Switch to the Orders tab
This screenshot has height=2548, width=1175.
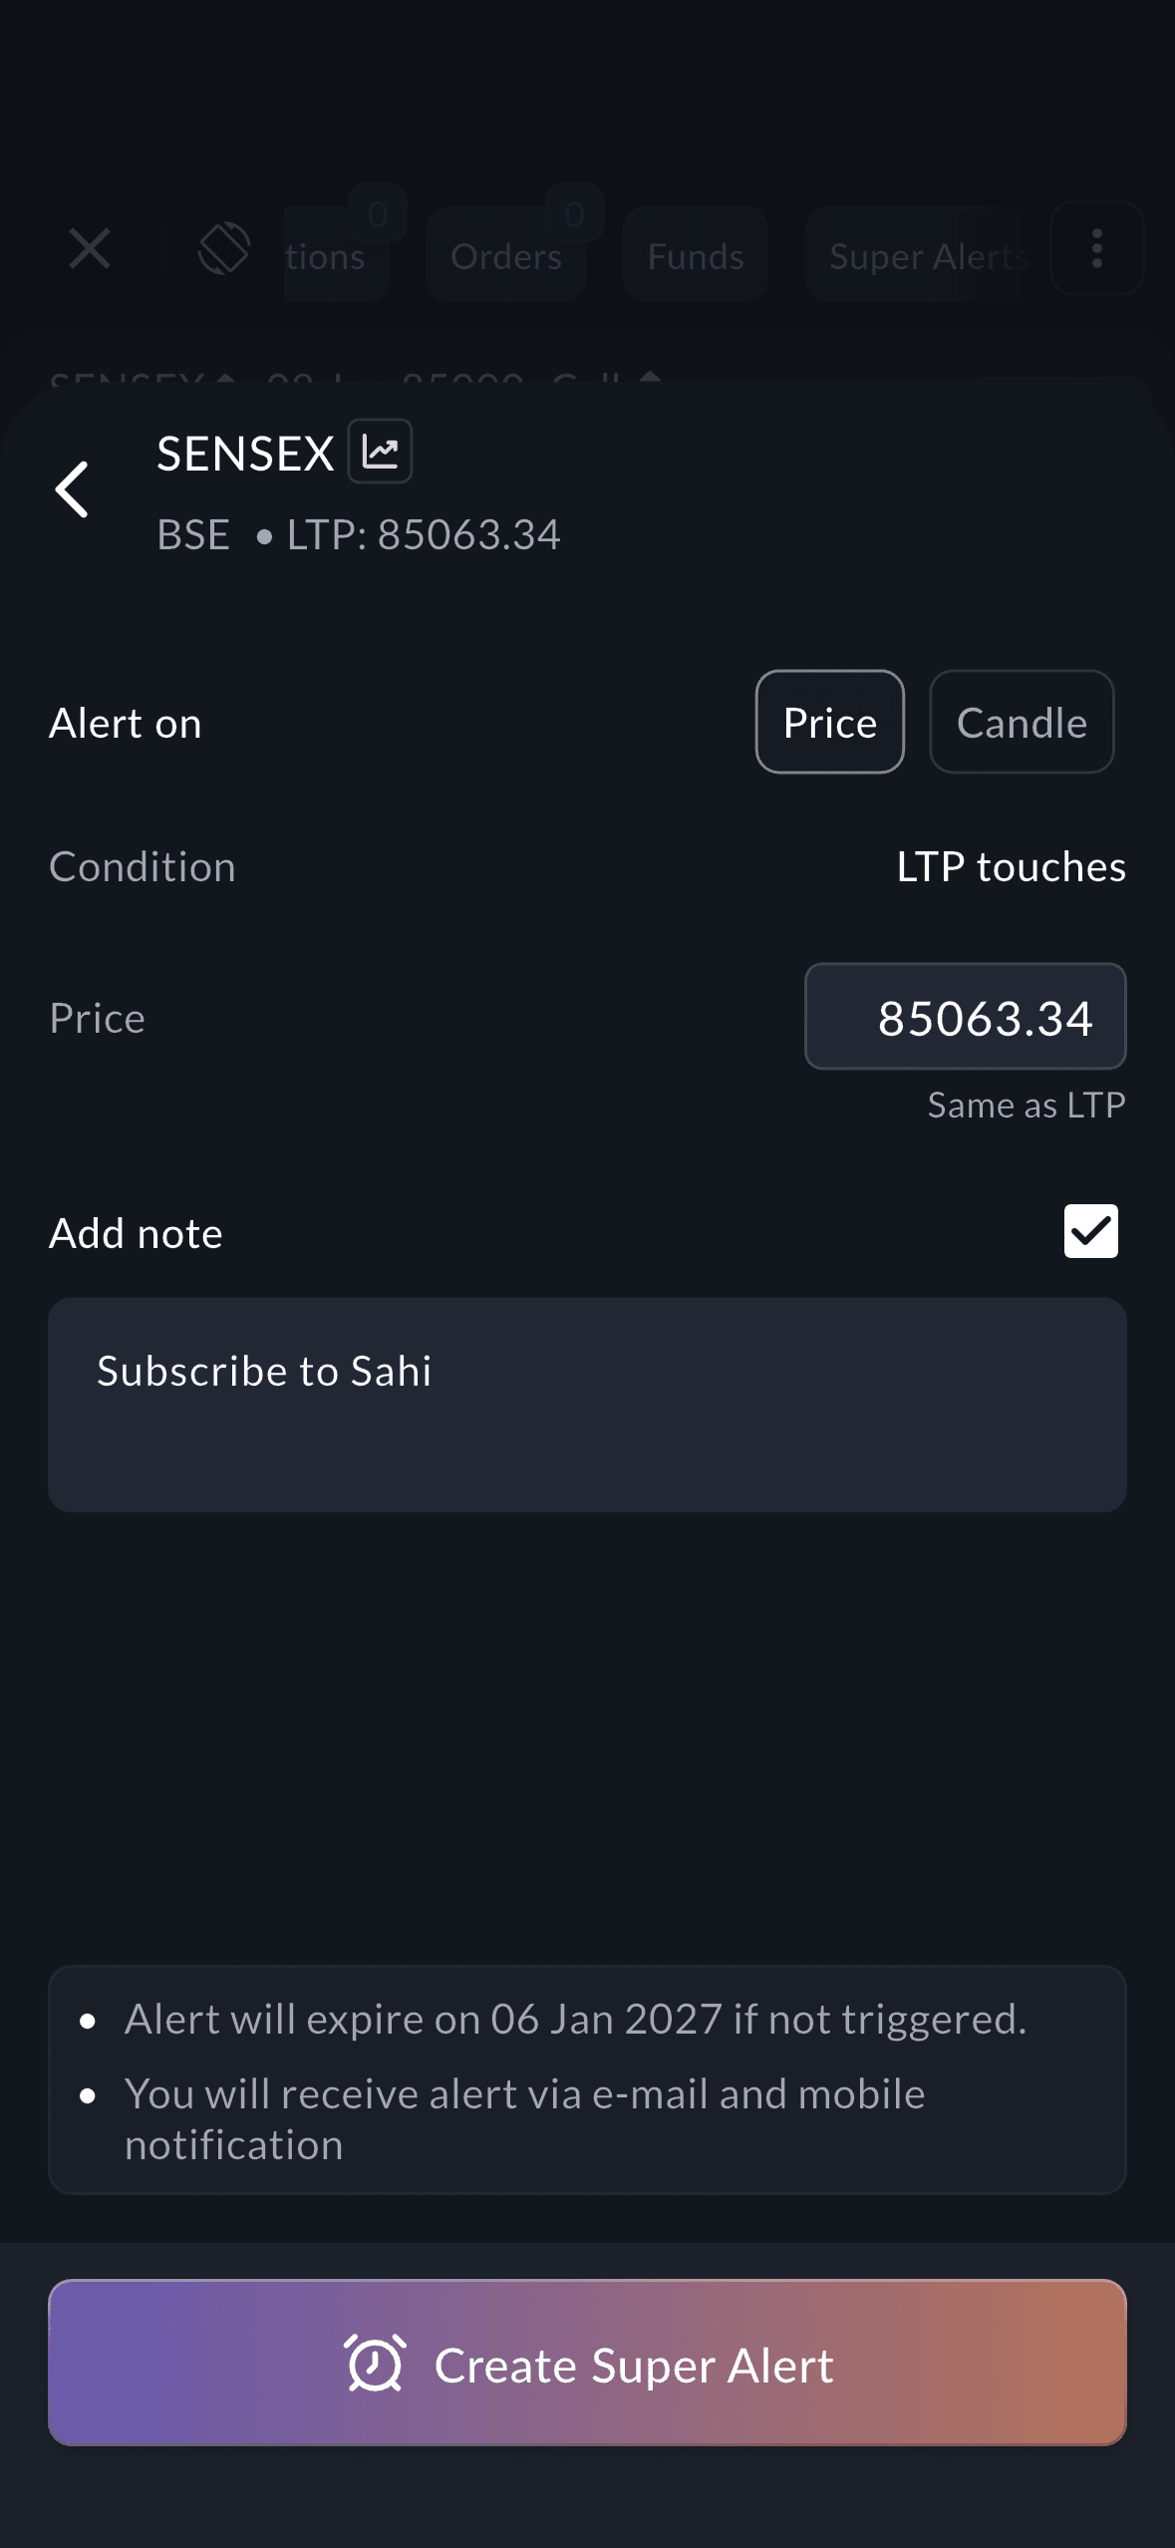click(506, 256)
